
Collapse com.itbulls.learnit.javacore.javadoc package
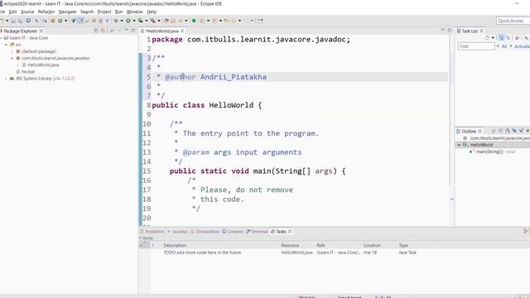(12, 58)
